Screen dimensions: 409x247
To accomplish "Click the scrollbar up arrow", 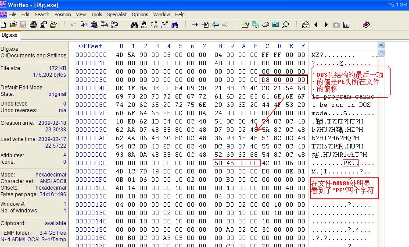I will pyautogui.click(x=381, y=46).
